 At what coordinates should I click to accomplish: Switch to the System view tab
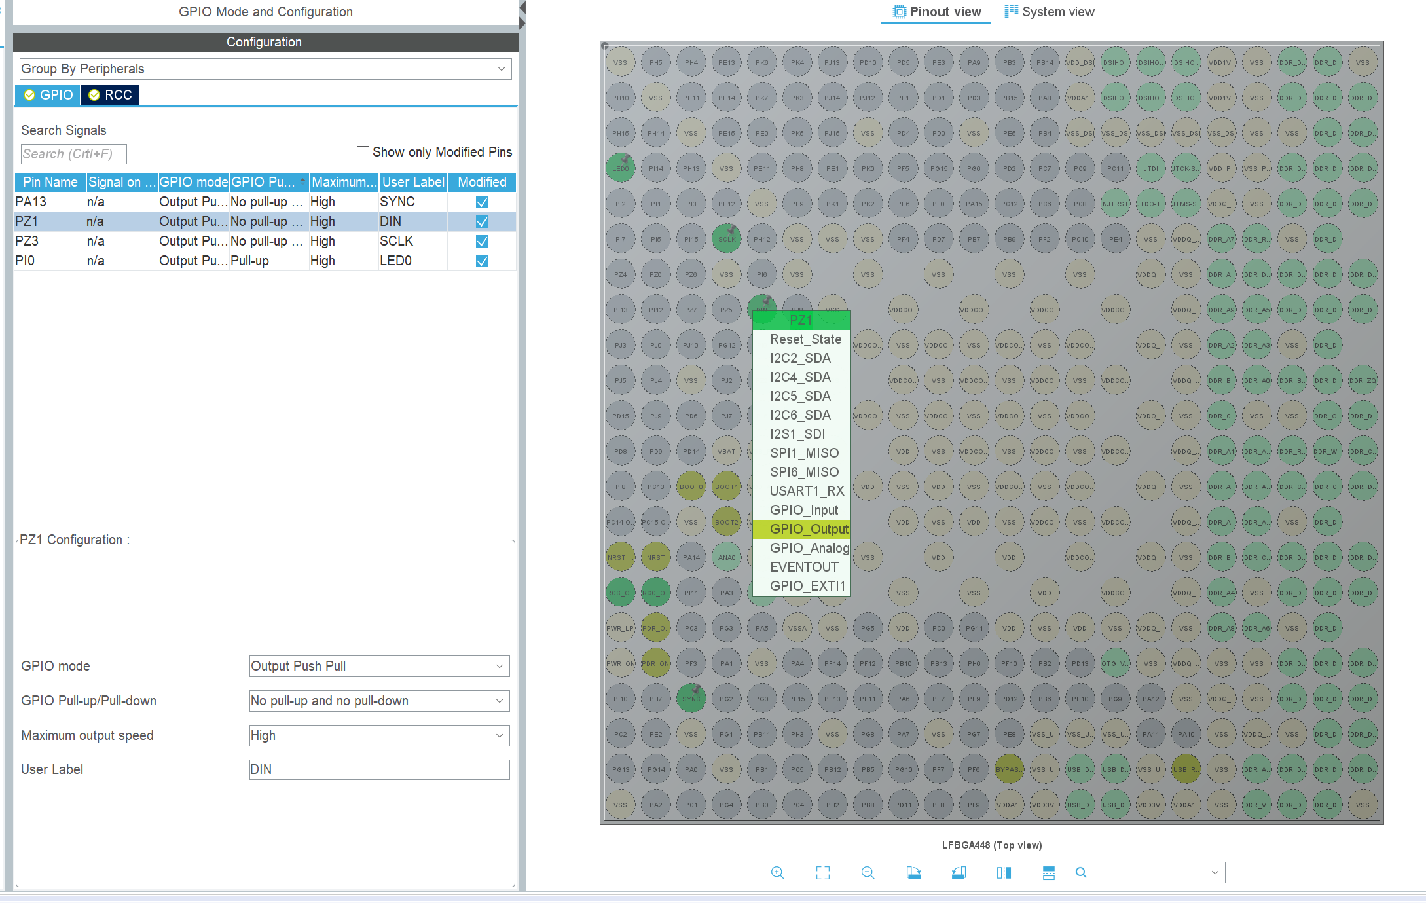[1050, 12]
